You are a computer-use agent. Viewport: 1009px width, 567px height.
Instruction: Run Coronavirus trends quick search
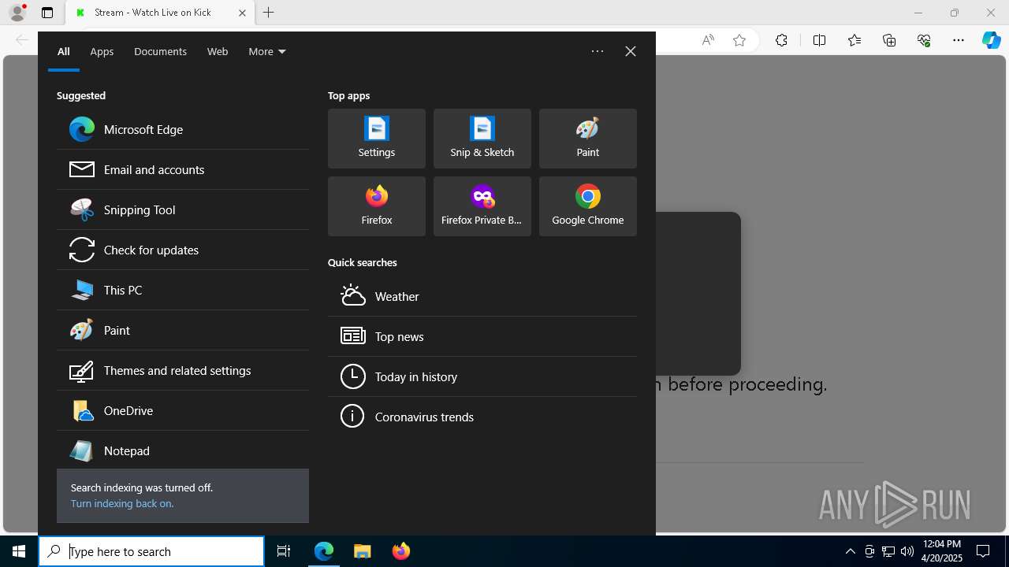coord(482,417)
